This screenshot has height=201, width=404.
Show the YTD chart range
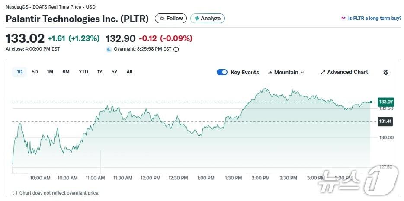coord(83,72)
